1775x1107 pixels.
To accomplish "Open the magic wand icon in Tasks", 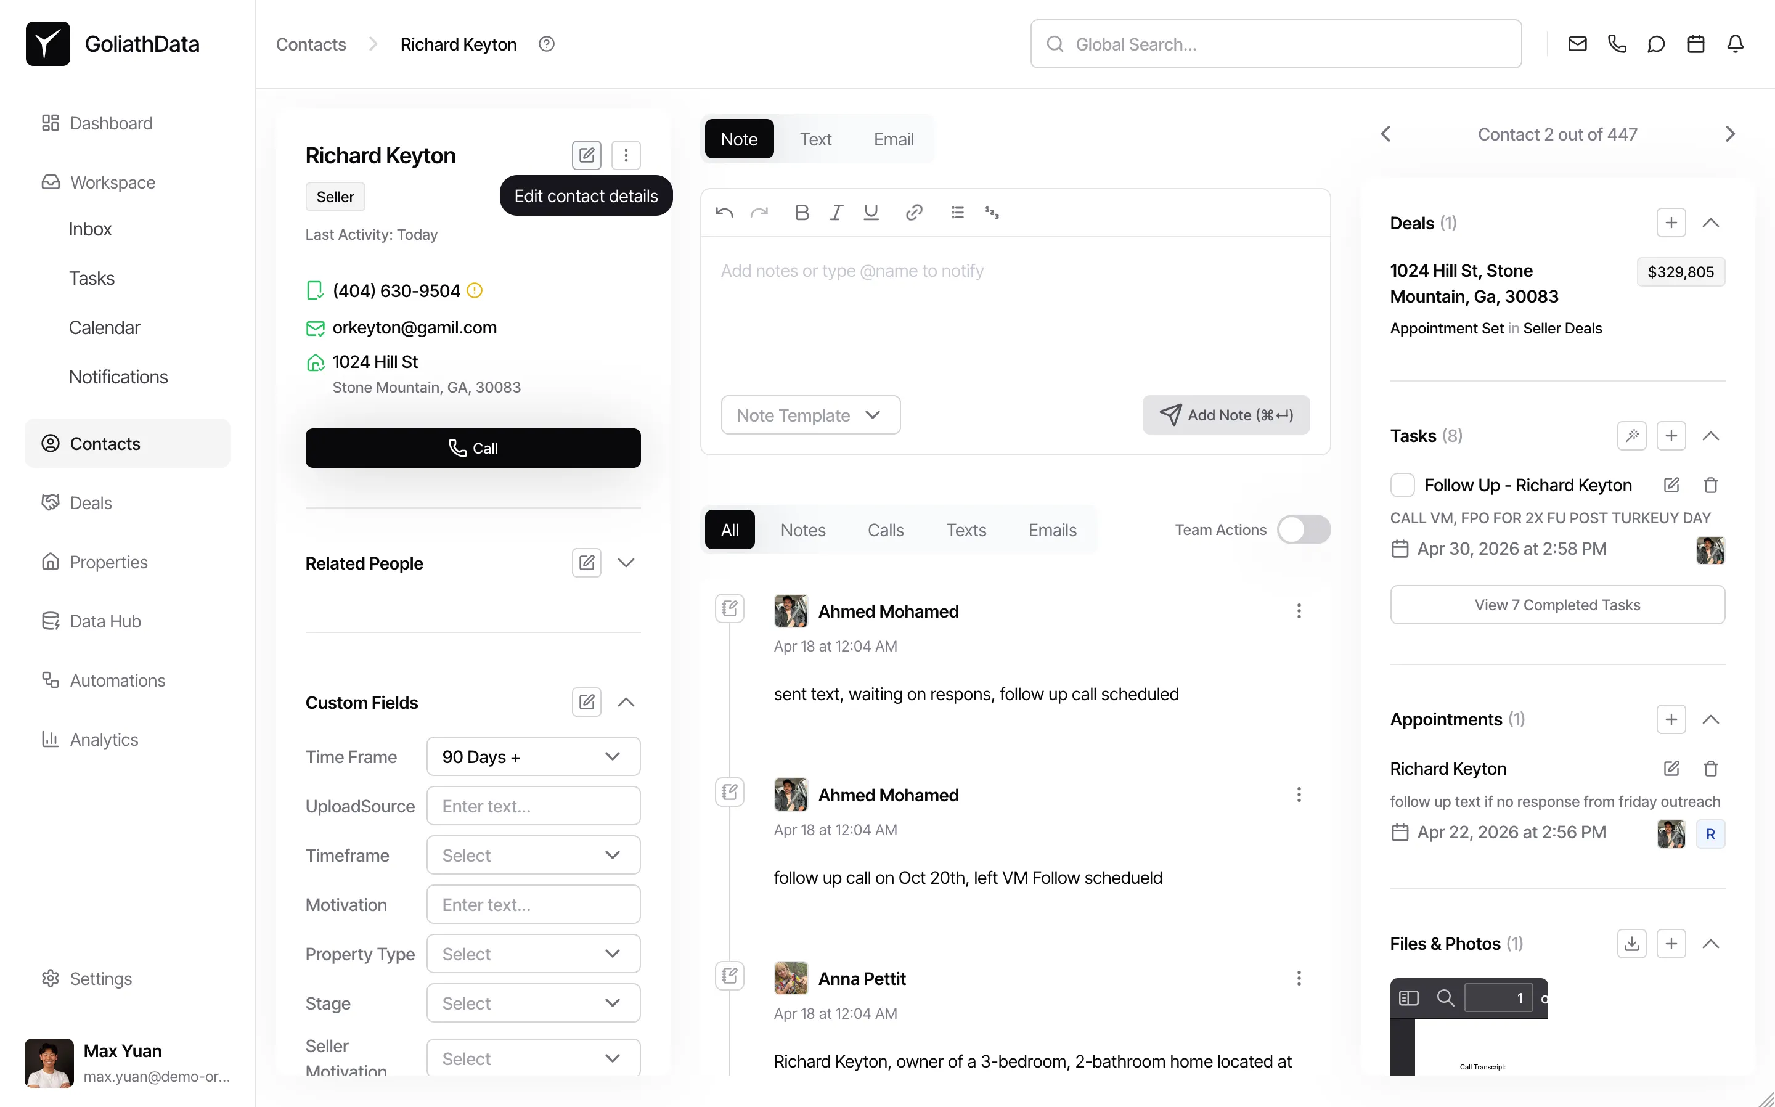I will 1631,436.
